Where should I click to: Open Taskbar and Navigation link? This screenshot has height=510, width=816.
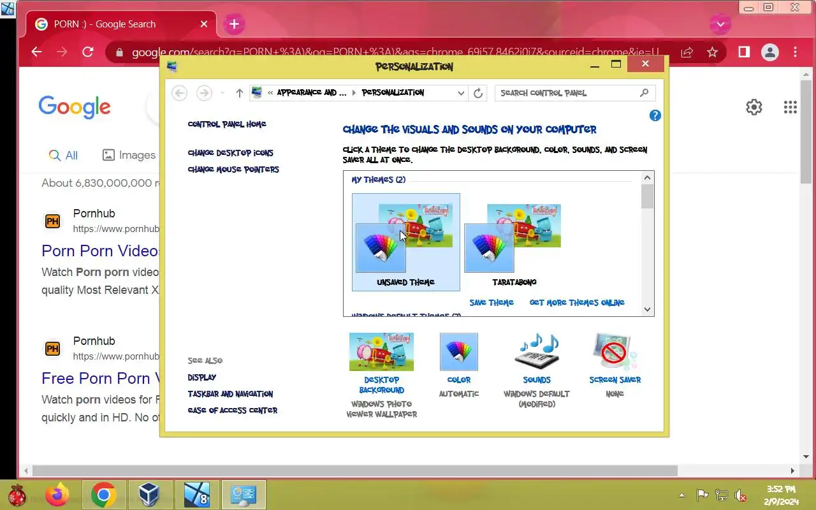click(230, 394)
